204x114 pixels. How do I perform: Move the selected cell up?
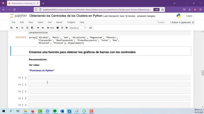click(x=38, y=28)
